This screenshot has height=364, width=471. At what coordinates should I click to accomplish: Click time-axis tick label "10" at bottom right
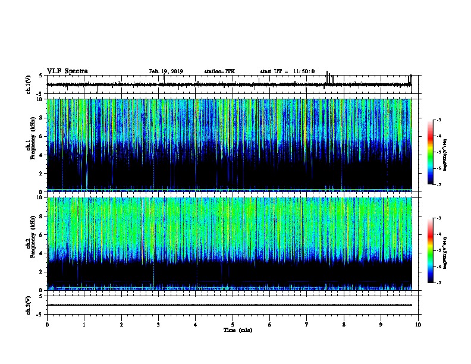point(418,325)
